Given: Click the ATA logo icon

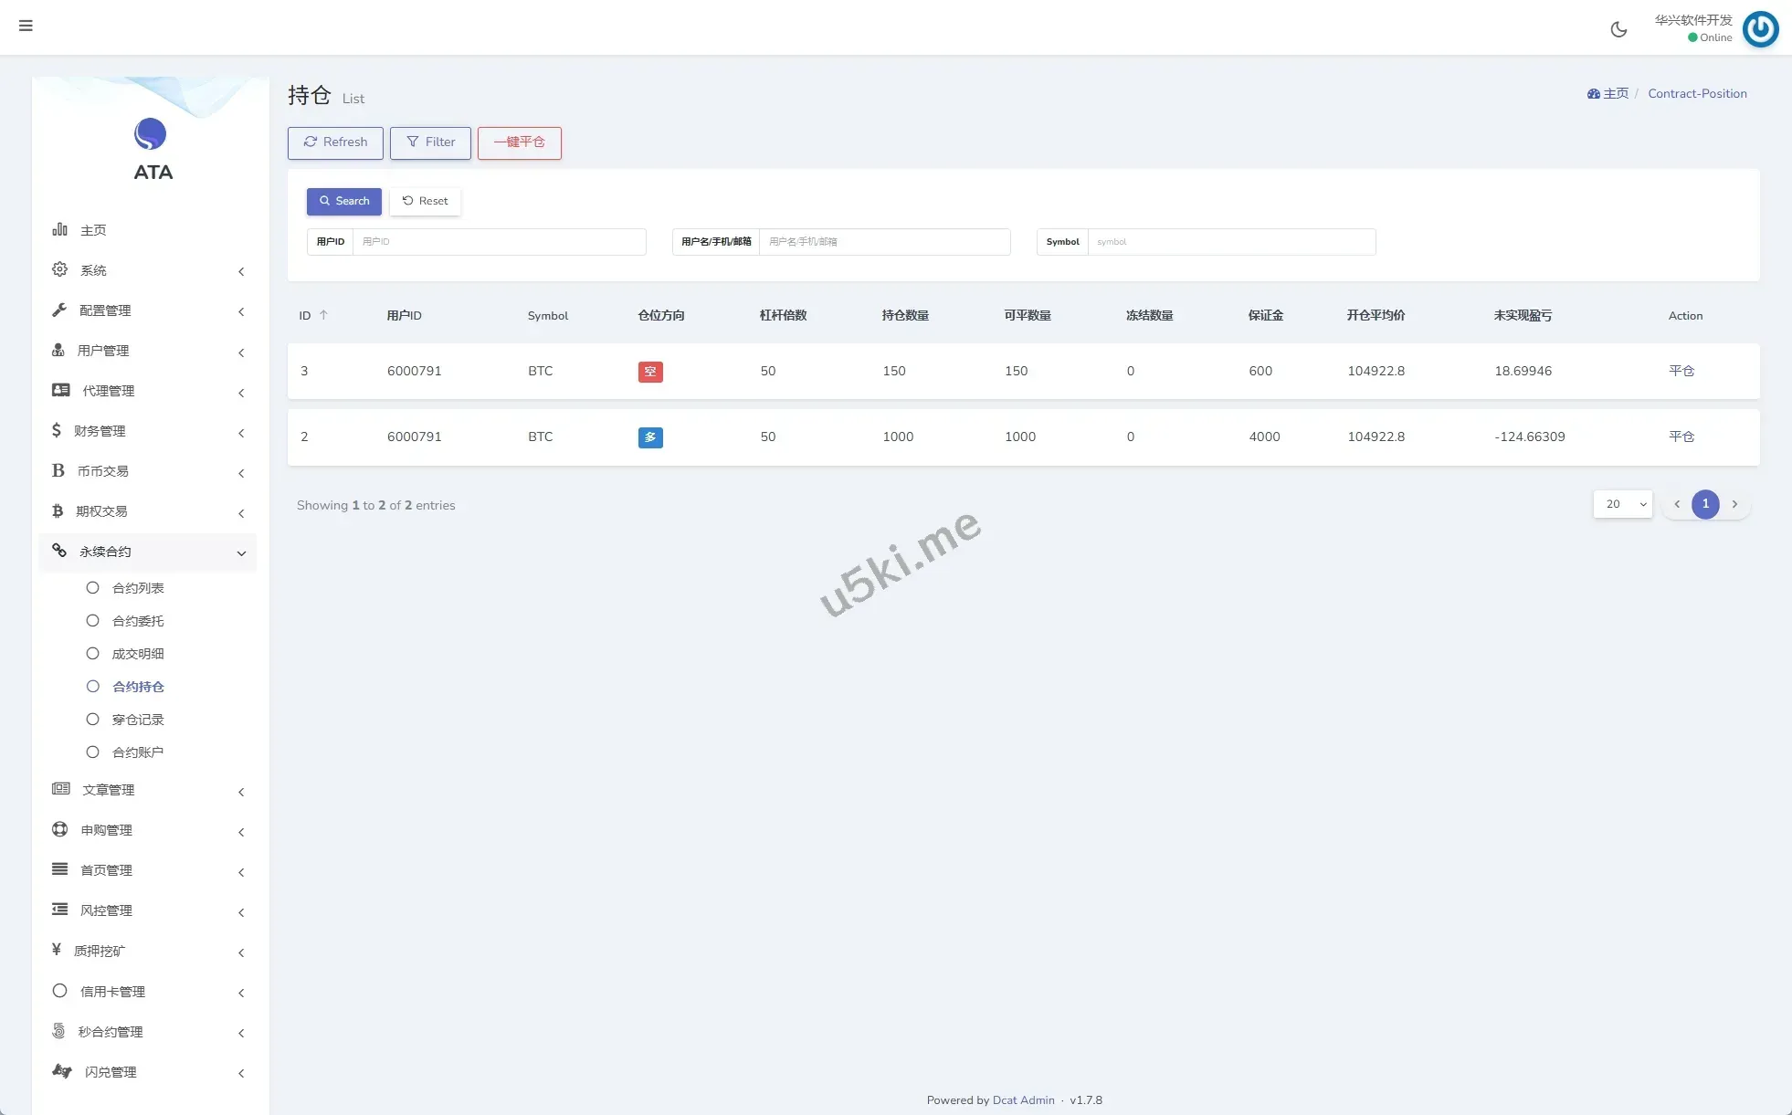Looking at the screenshot, I should 151,134.
